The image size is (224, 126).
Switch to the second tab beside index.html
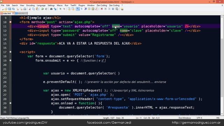21,13
